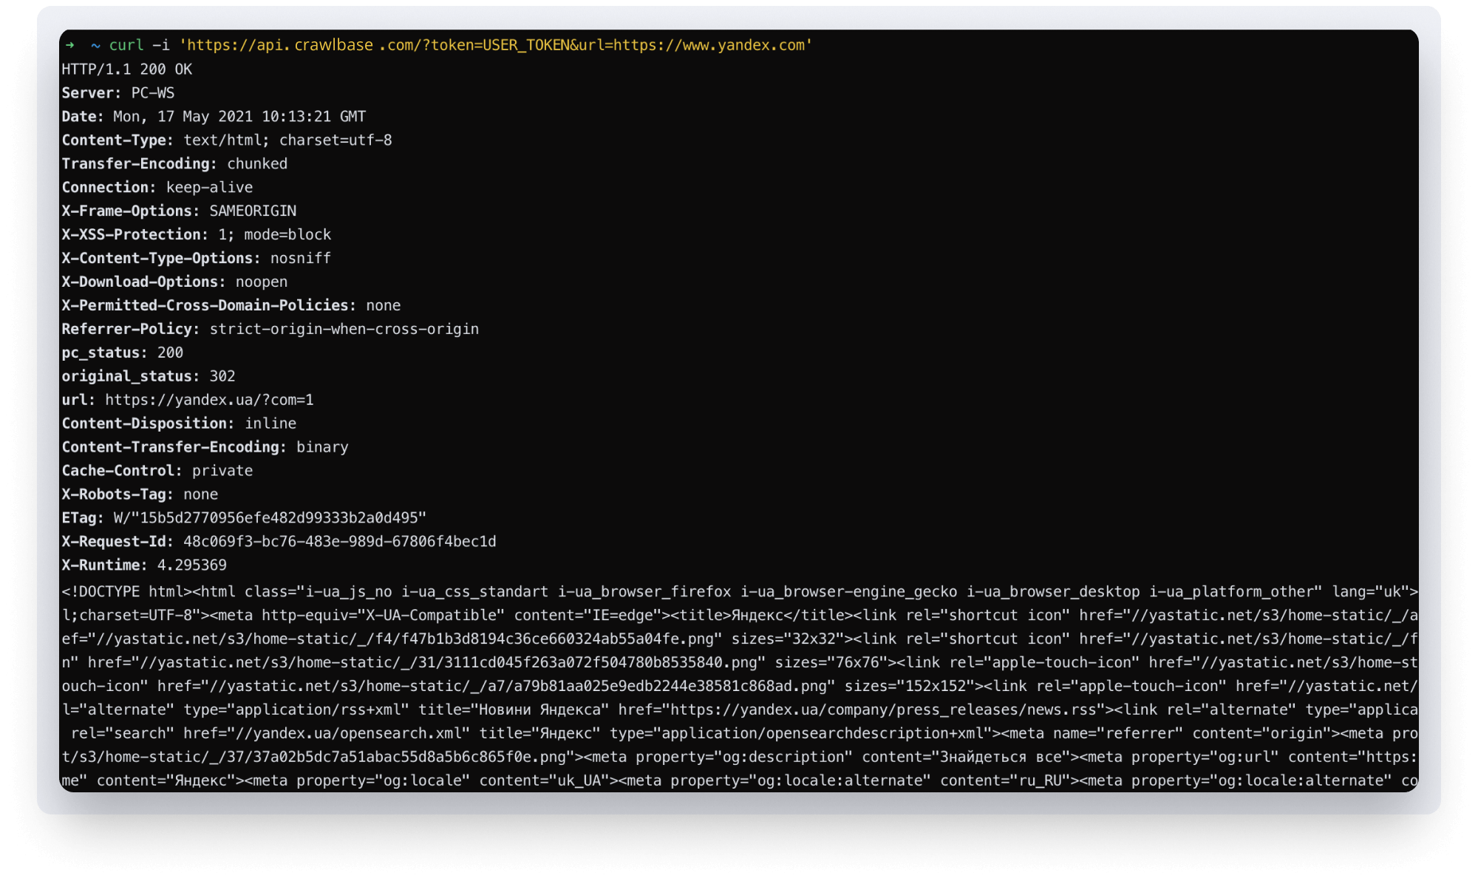Click the X-Request-Id value text
The height and width of the screenshot is (881, 1478).
click(340, 541)
